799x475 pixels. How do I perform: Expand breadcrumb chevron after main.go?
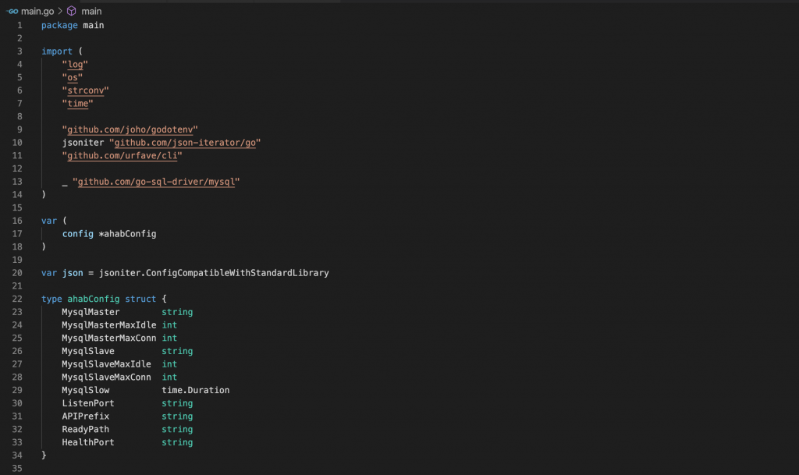pyautogui.click(x=60, y=11)
